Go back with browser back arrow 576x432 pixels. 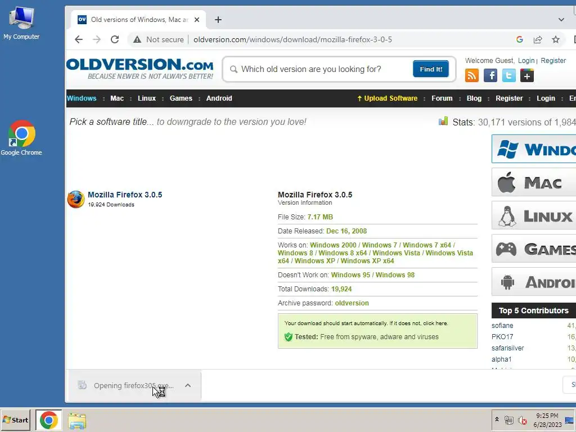point(79,39)
